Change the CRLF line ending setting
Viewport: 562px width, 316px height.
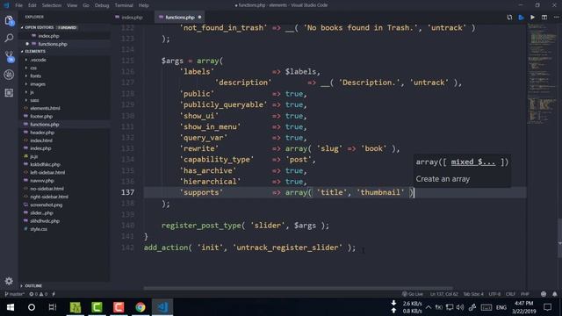[x=510, y=294]
